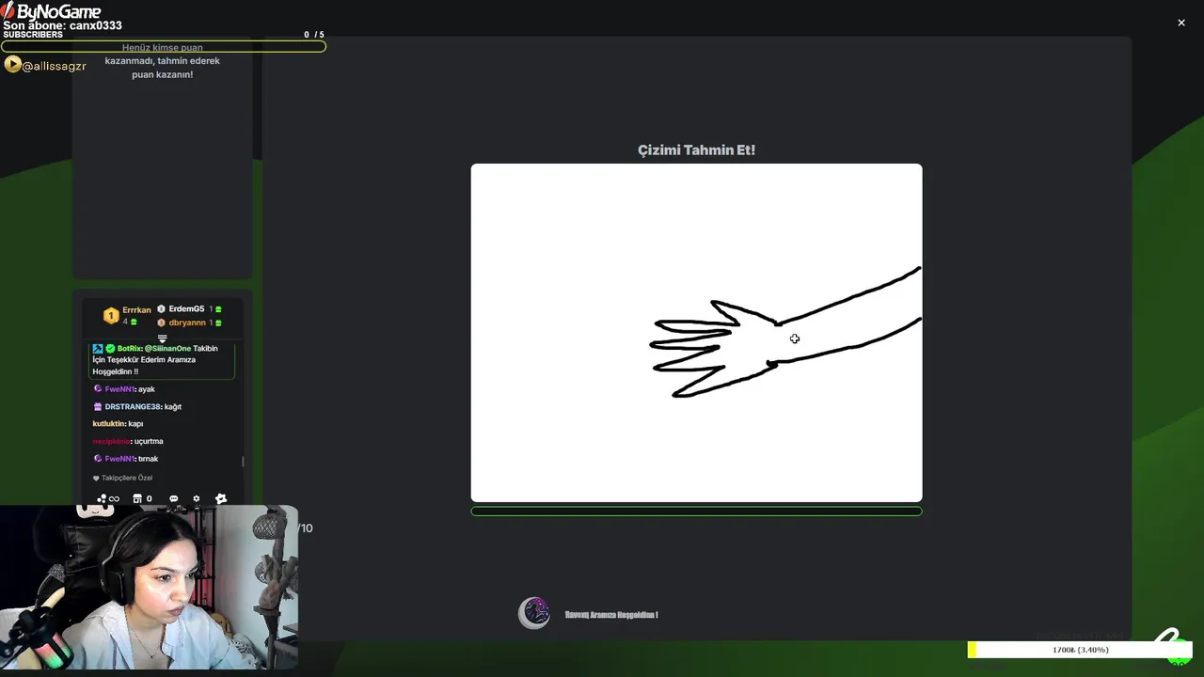1204x677 pixels.
Task: Click the gift badge before DRSTRANGE38
Action: (98, 406)
